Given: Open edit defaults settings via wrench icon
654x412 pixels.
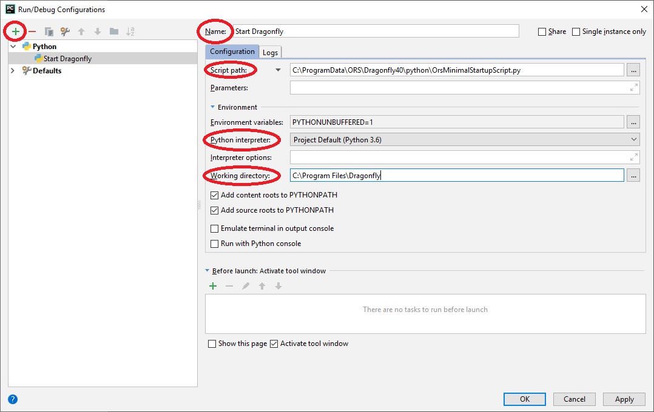Looking at the screenshot, I should (64, 31).
